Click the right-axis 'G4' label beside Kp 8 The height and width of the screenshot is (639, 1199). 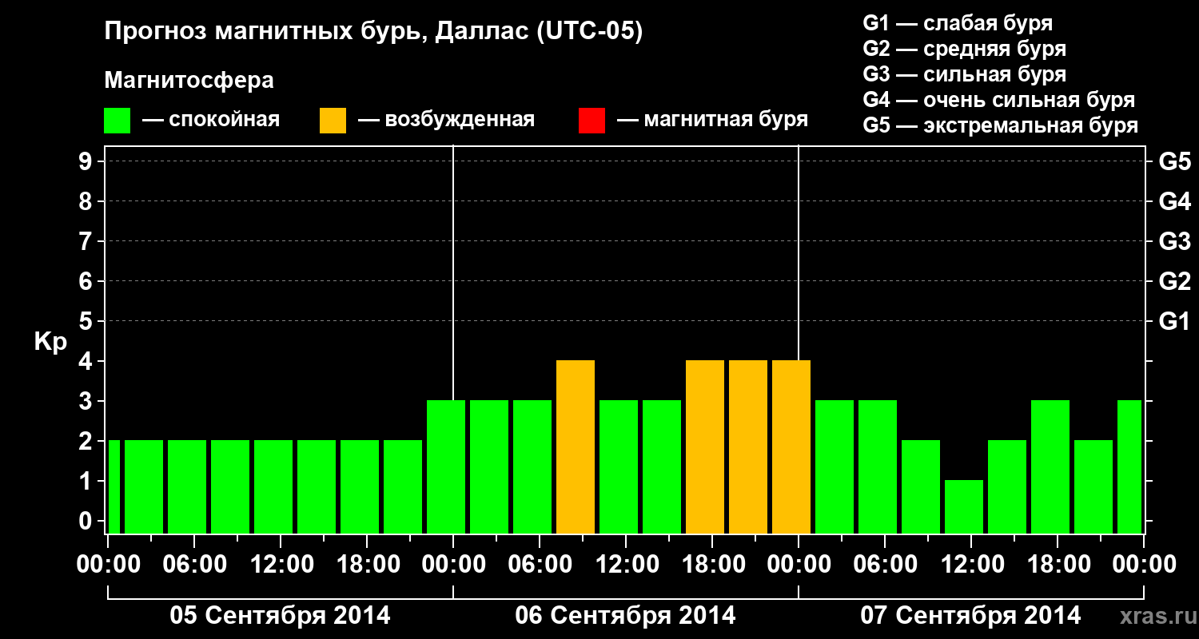point(1174,201)
